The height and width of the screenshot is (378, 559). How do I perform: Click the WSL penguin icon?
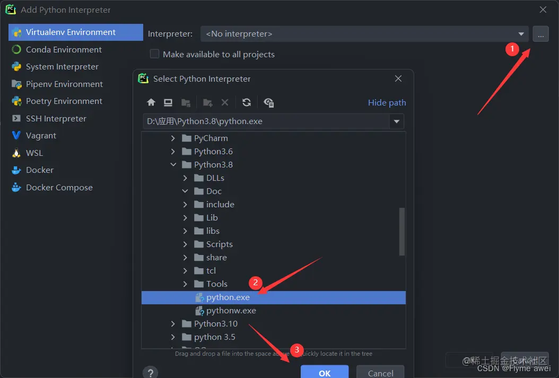16,153
